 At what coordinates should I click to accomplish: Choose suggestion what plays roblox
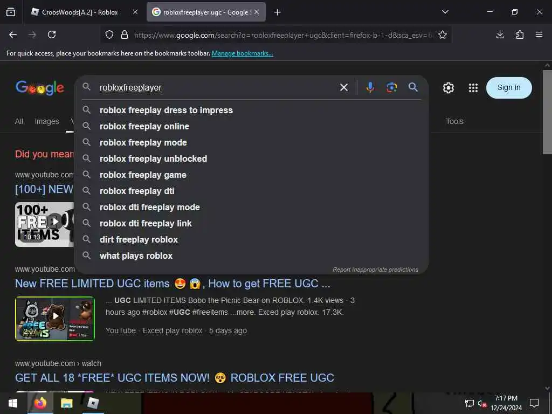(x=251, y=256)
